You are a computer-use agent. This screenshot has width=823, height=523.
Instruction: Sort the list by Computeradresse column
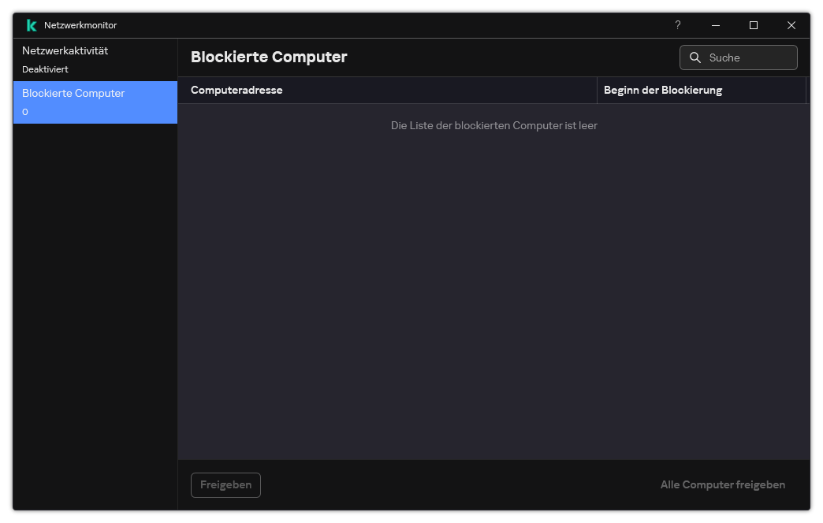(236, 90)
